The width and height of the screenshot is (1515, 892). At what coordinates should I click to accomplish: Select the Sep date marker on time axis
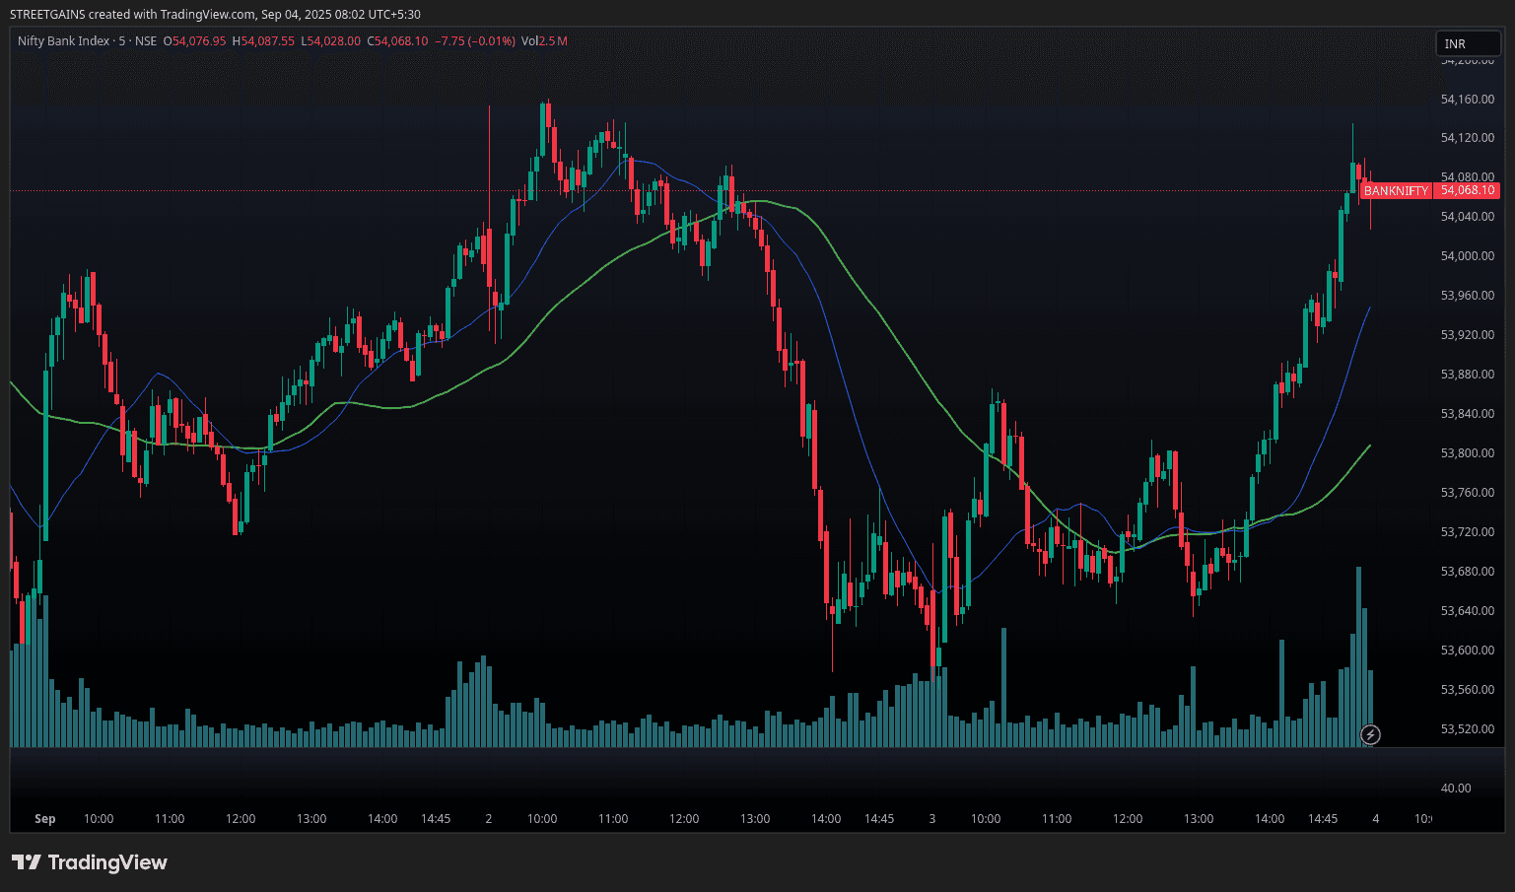44,819
